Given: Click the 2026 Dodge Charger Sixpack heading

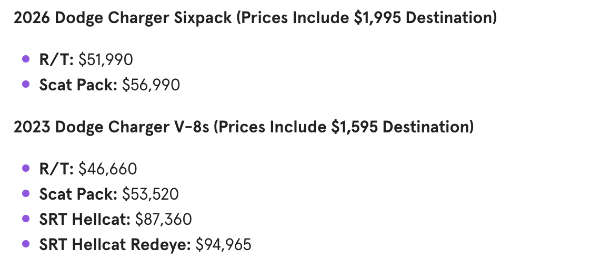Looking at the screenshot, I should [x=255, y=18].
